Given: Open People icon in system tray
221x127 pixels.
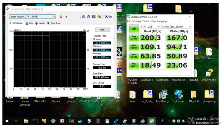Looking at the screenshot, I should (x=162, y=121).
